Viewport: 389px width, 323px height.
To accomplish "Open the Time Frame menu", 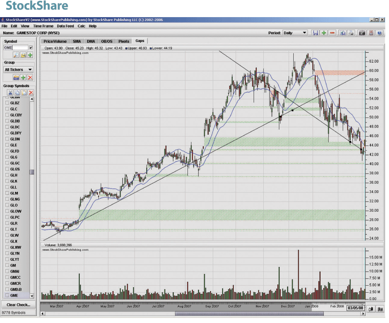I will (x=43, y=26).
